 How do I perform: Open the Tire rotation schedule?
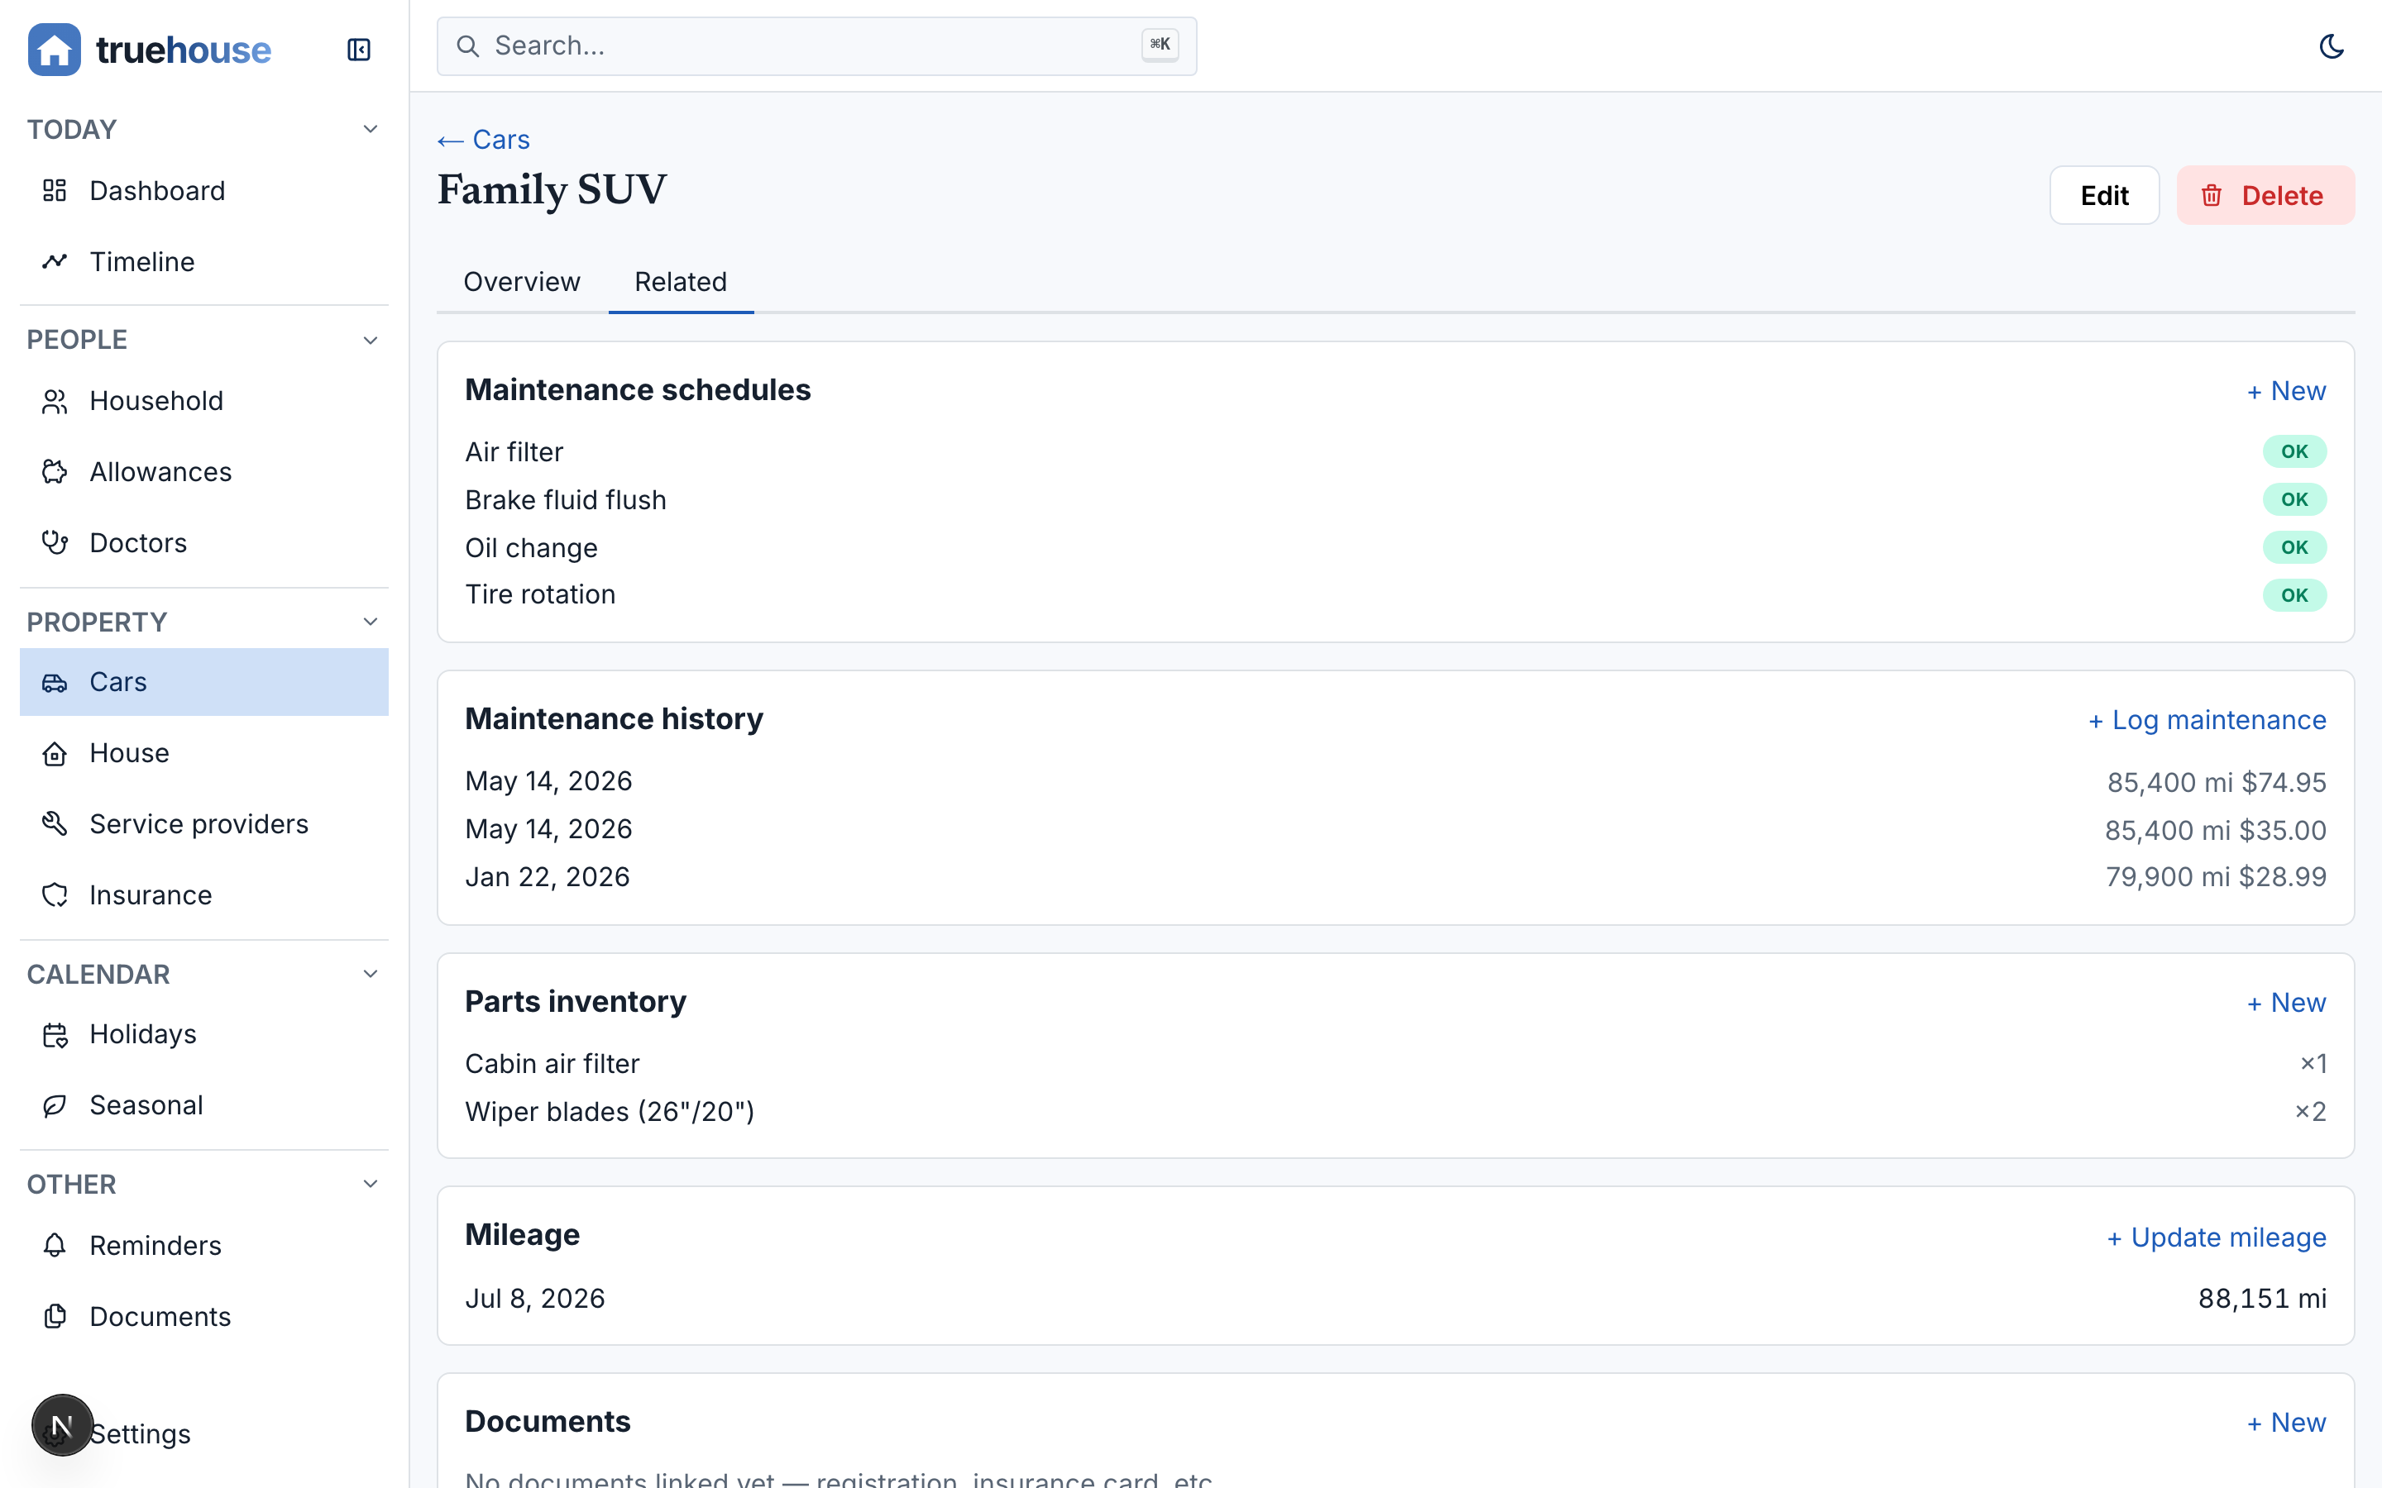pyautogui.click(x=1394, y=594)
